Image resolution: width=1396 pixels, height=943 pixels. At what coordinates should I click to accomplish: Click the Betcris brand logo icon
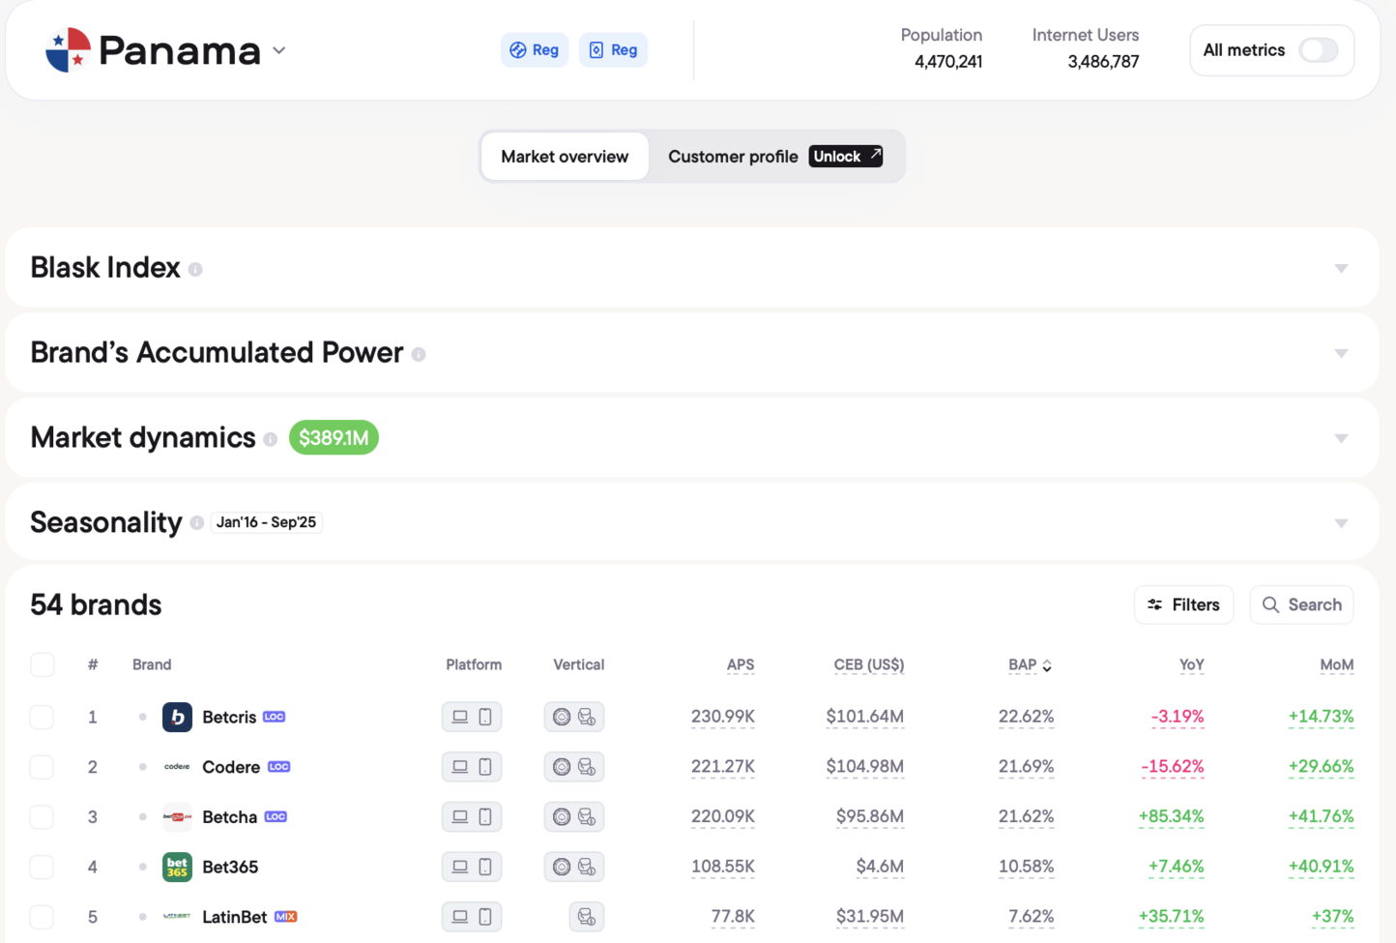pyautogui.click(x=177, y=717)
